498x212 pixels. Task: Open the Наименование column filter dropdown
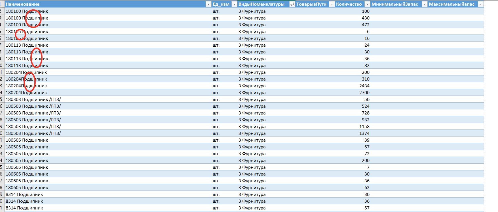pos(208,4)
